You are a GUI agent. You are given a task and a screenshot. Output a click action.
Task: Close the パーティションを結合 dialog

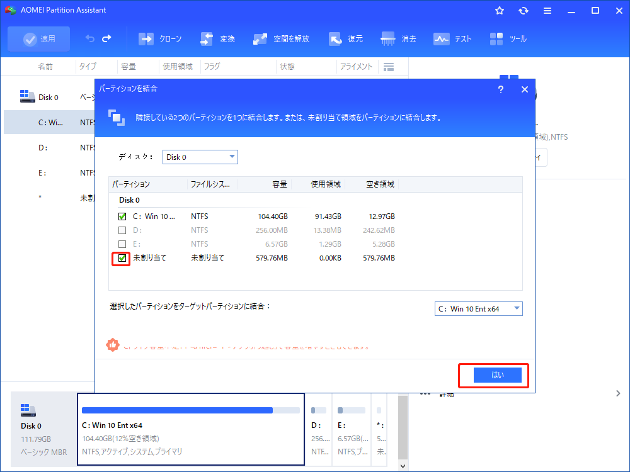click(x=525, y=89)
